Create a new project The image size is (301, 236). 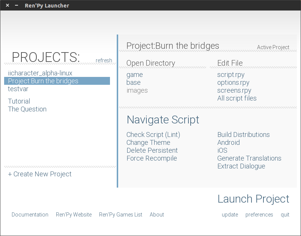pos(40,174)
